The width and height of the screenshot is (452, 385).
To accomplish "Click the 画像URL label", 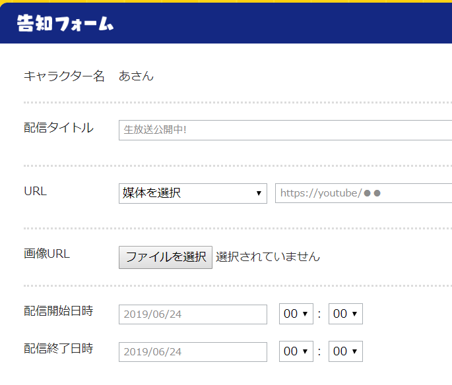I will pyautogui.click(x=47, y=254).
